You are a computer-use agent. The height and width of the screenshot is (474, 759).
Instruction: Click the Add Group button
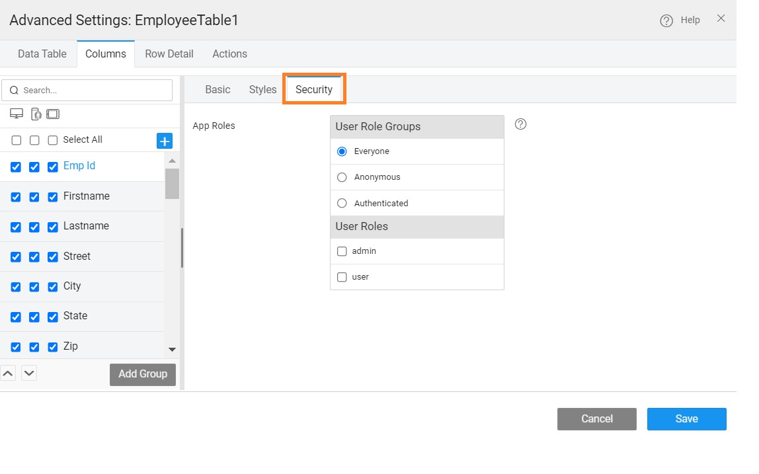tap(143, 374)
